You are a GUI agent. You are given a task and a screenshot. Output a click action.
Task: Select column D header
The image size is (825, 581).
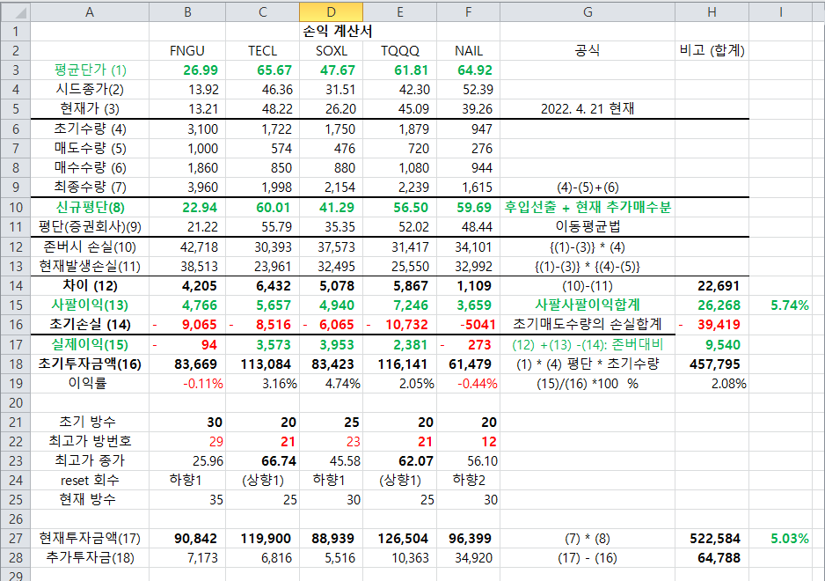331,12
